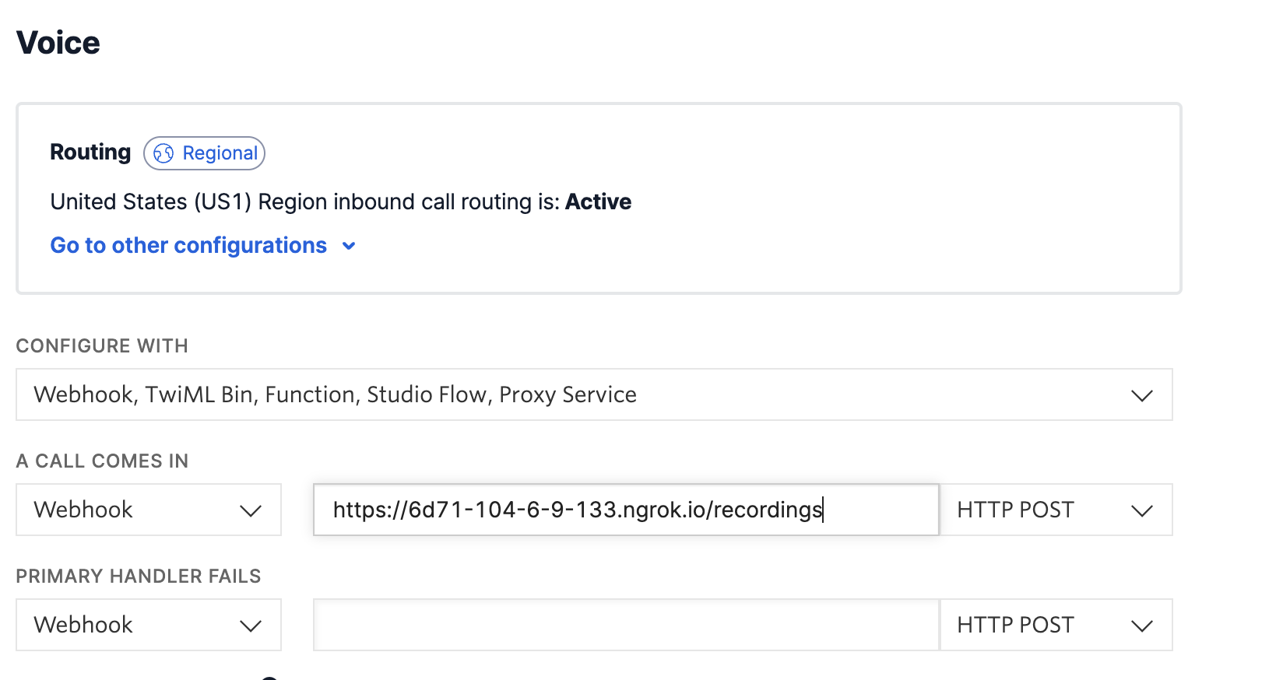Click the arrow icon of Configure With dropdown
The image size is (1283, 680).
click(x=1141, y=395)
